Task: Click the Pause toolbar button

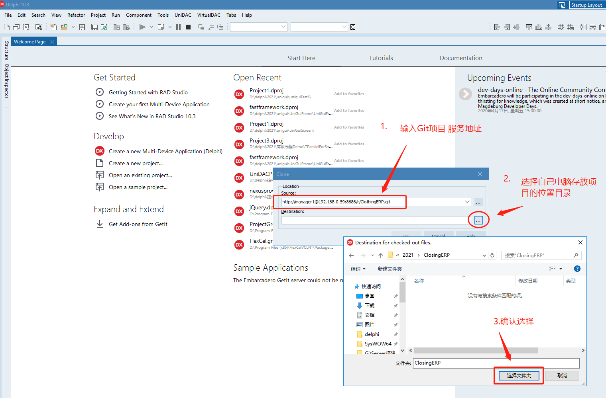Action: 178,27
